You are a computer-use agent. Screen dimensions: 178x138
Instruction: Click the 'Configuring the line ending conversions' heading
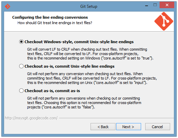[x=50, y=17]
